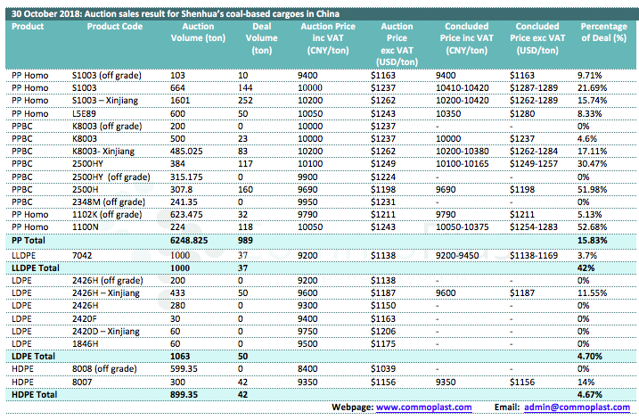Click the 1100N product code cell
The width and height of the screenshot is (639, 420).
[x=85, y=227]
